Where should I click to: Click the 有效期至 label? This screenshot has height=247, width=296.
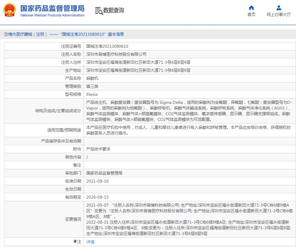73,197
